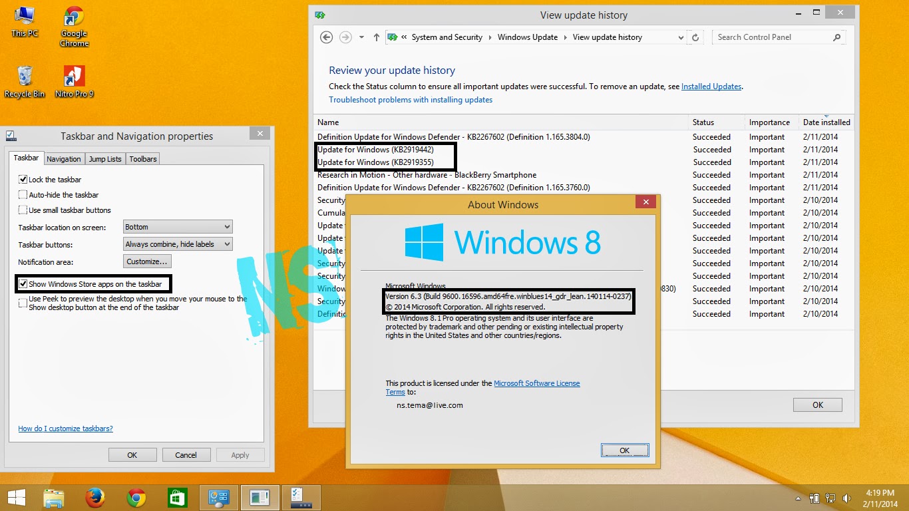Select Research in Motion BlackBerry Smartphone row

point(583,175)
